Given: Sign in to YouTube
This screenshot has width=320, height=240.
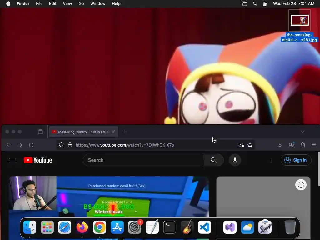Looking at the screenshot, I should click(x=296, y=160).
